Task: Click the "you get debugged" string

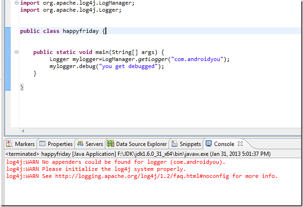Action: tap(128, 66)
